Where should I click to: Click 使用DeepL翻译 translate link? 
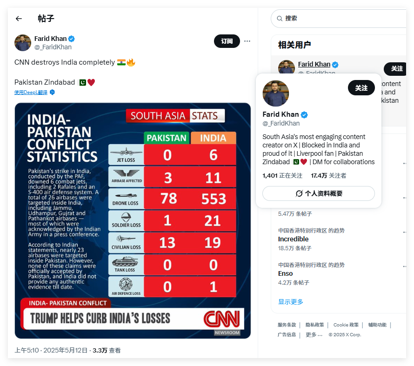31,92
